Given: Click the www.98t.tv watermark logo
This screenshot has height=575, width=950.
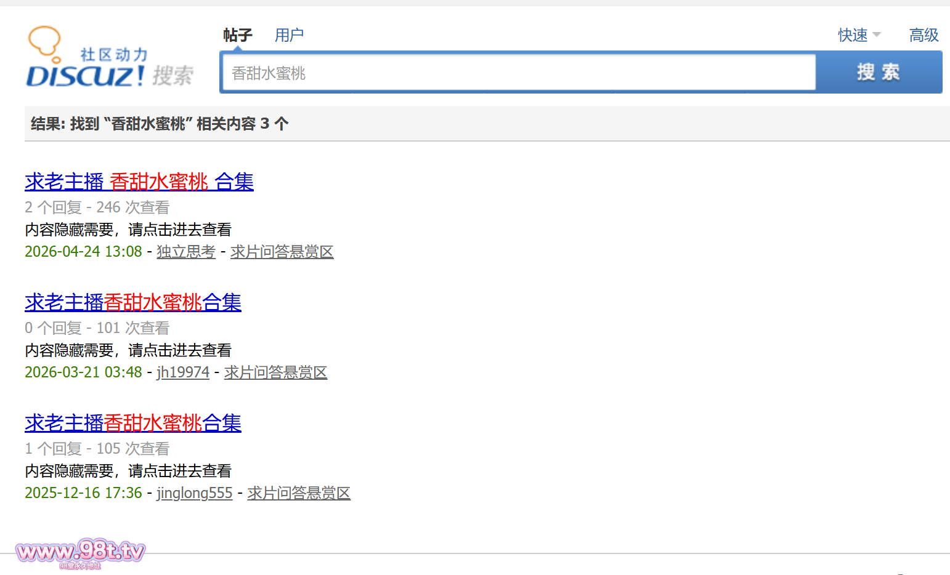Looking at the screenshot, I should pyautogui.click(x=80, y=552).
